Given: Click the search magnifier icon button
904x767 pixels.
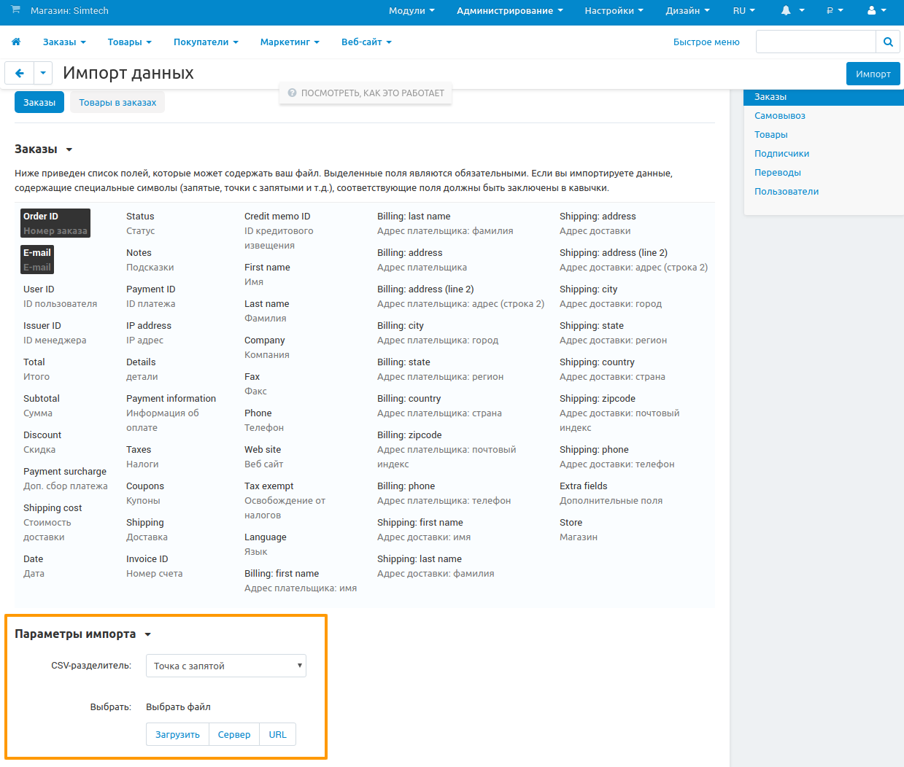Looking at the screenshot, I should [888, 42].
